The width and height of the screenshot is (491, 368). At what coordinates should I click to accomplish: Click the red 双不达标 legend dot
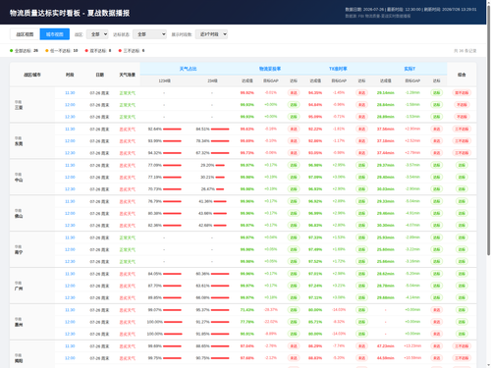(x=86, y=51)
